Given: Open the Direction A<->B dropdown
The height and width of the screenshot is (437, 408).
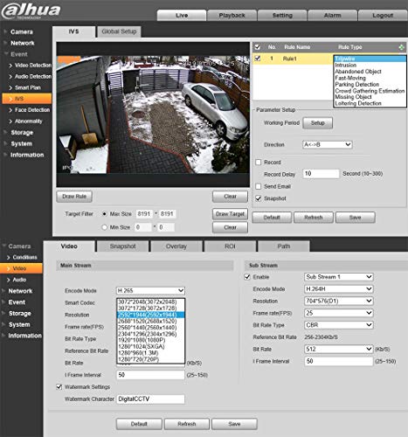Looking at the screenshot, I should 328,144.
